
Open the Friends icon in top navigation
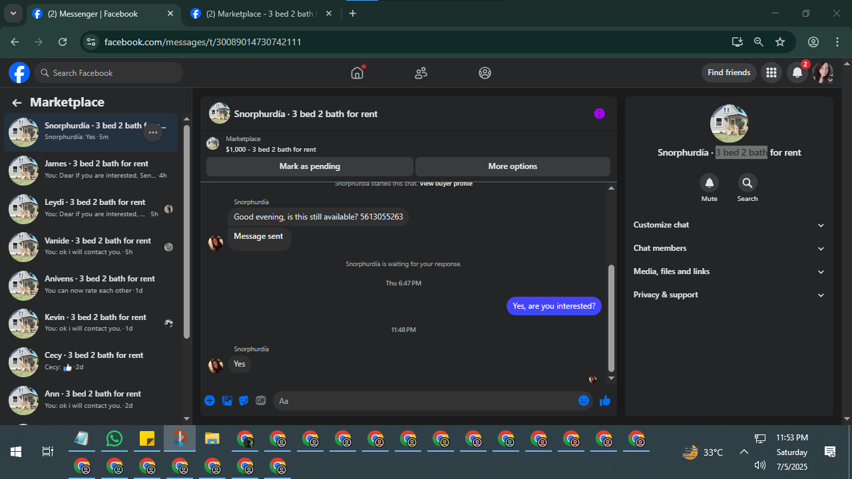point(421,73)
